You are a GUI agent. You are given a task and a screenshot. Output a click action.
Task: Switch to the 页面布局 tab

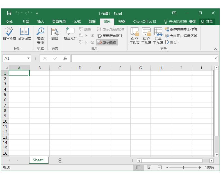click(59, 22)
